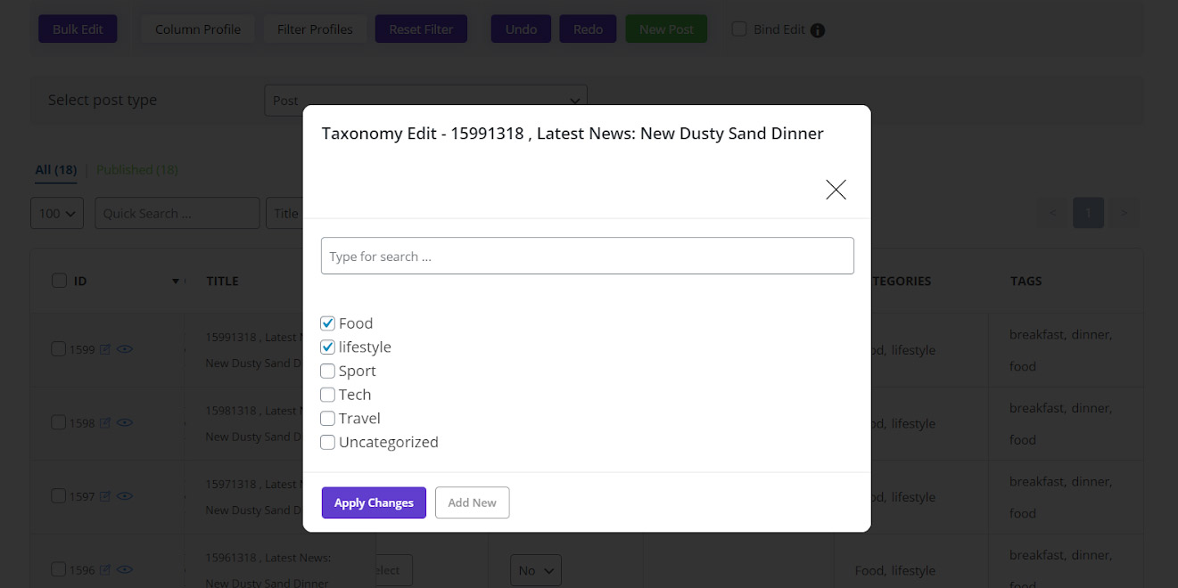Select the row checkbox for post 1598
The height and width of the screenshot is (588, 1178).
click(x=59, y=422)
